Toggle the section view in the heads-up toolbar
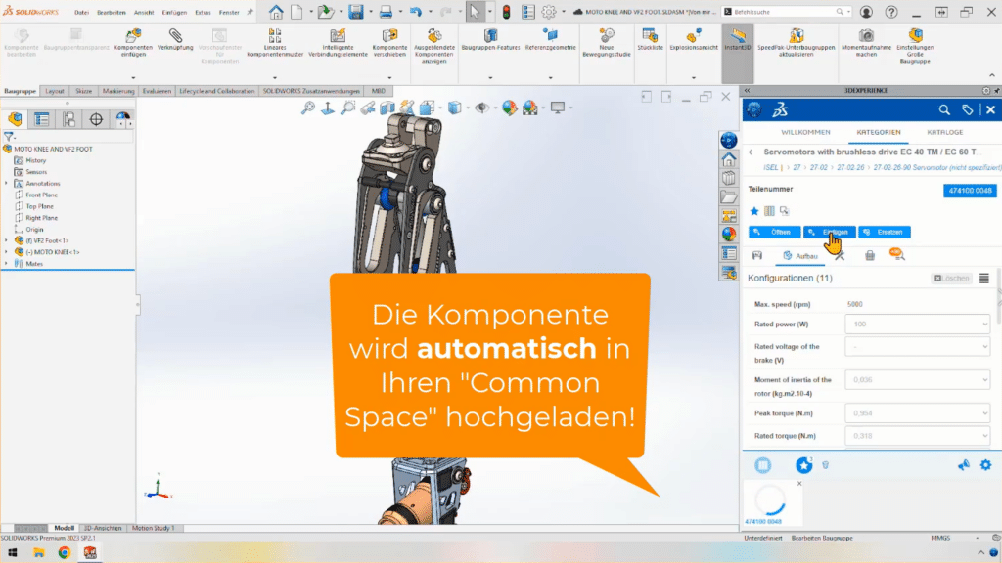Viewport: 1002px width, 563px height. click(387, 108)
